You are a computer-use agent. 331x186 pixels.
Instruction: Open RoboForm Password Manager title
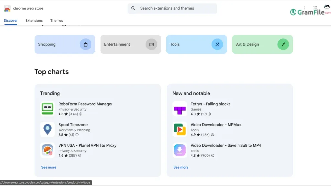85,104
